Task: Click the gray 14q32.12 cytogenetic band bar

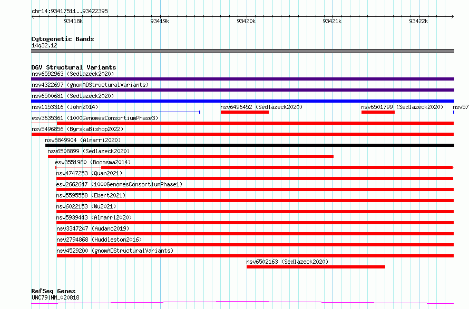Action: pos(242,51)
